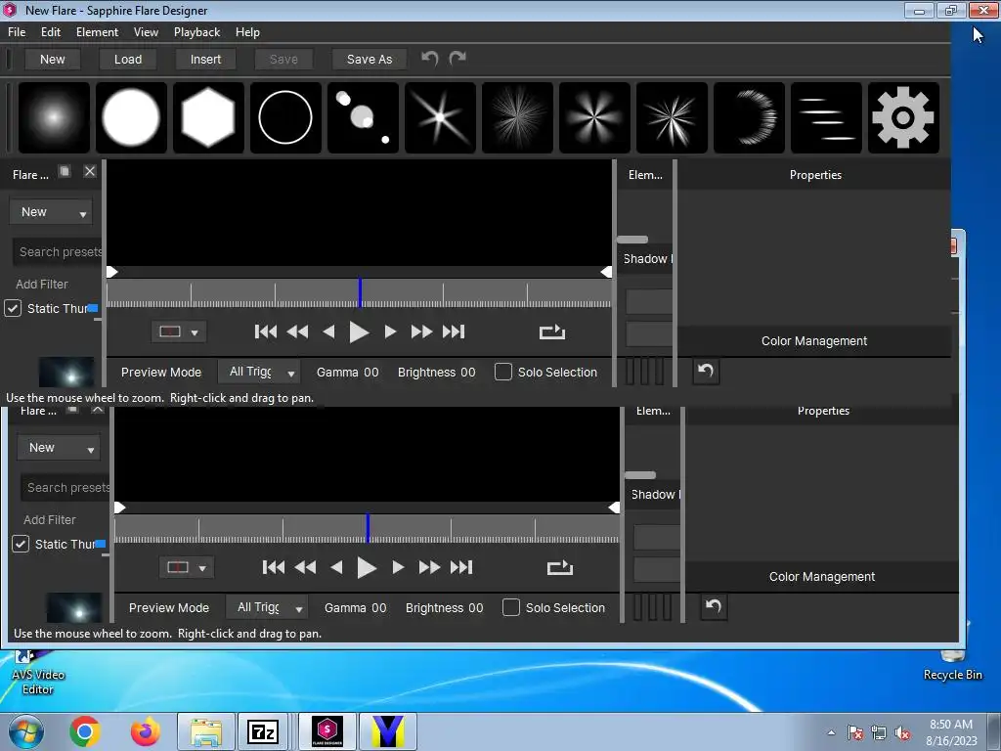Select upper flare preset thumbnail

click(x=66, y=373)
